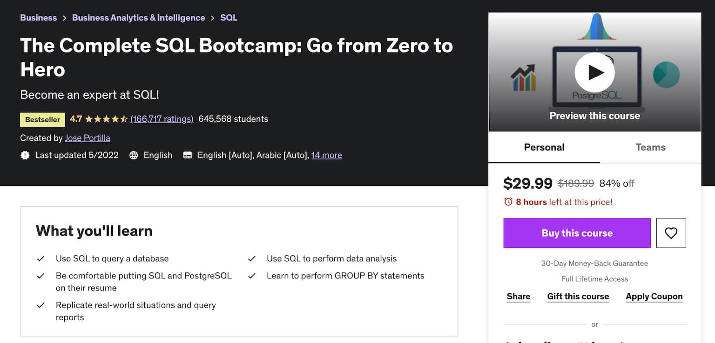Switch to the Teams tab
The height and width of the screenshot is (343, 715).
(650, 147)
